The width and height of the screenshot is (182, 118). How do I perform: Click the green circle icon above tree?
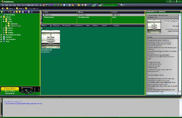click(x=2, y=12)
